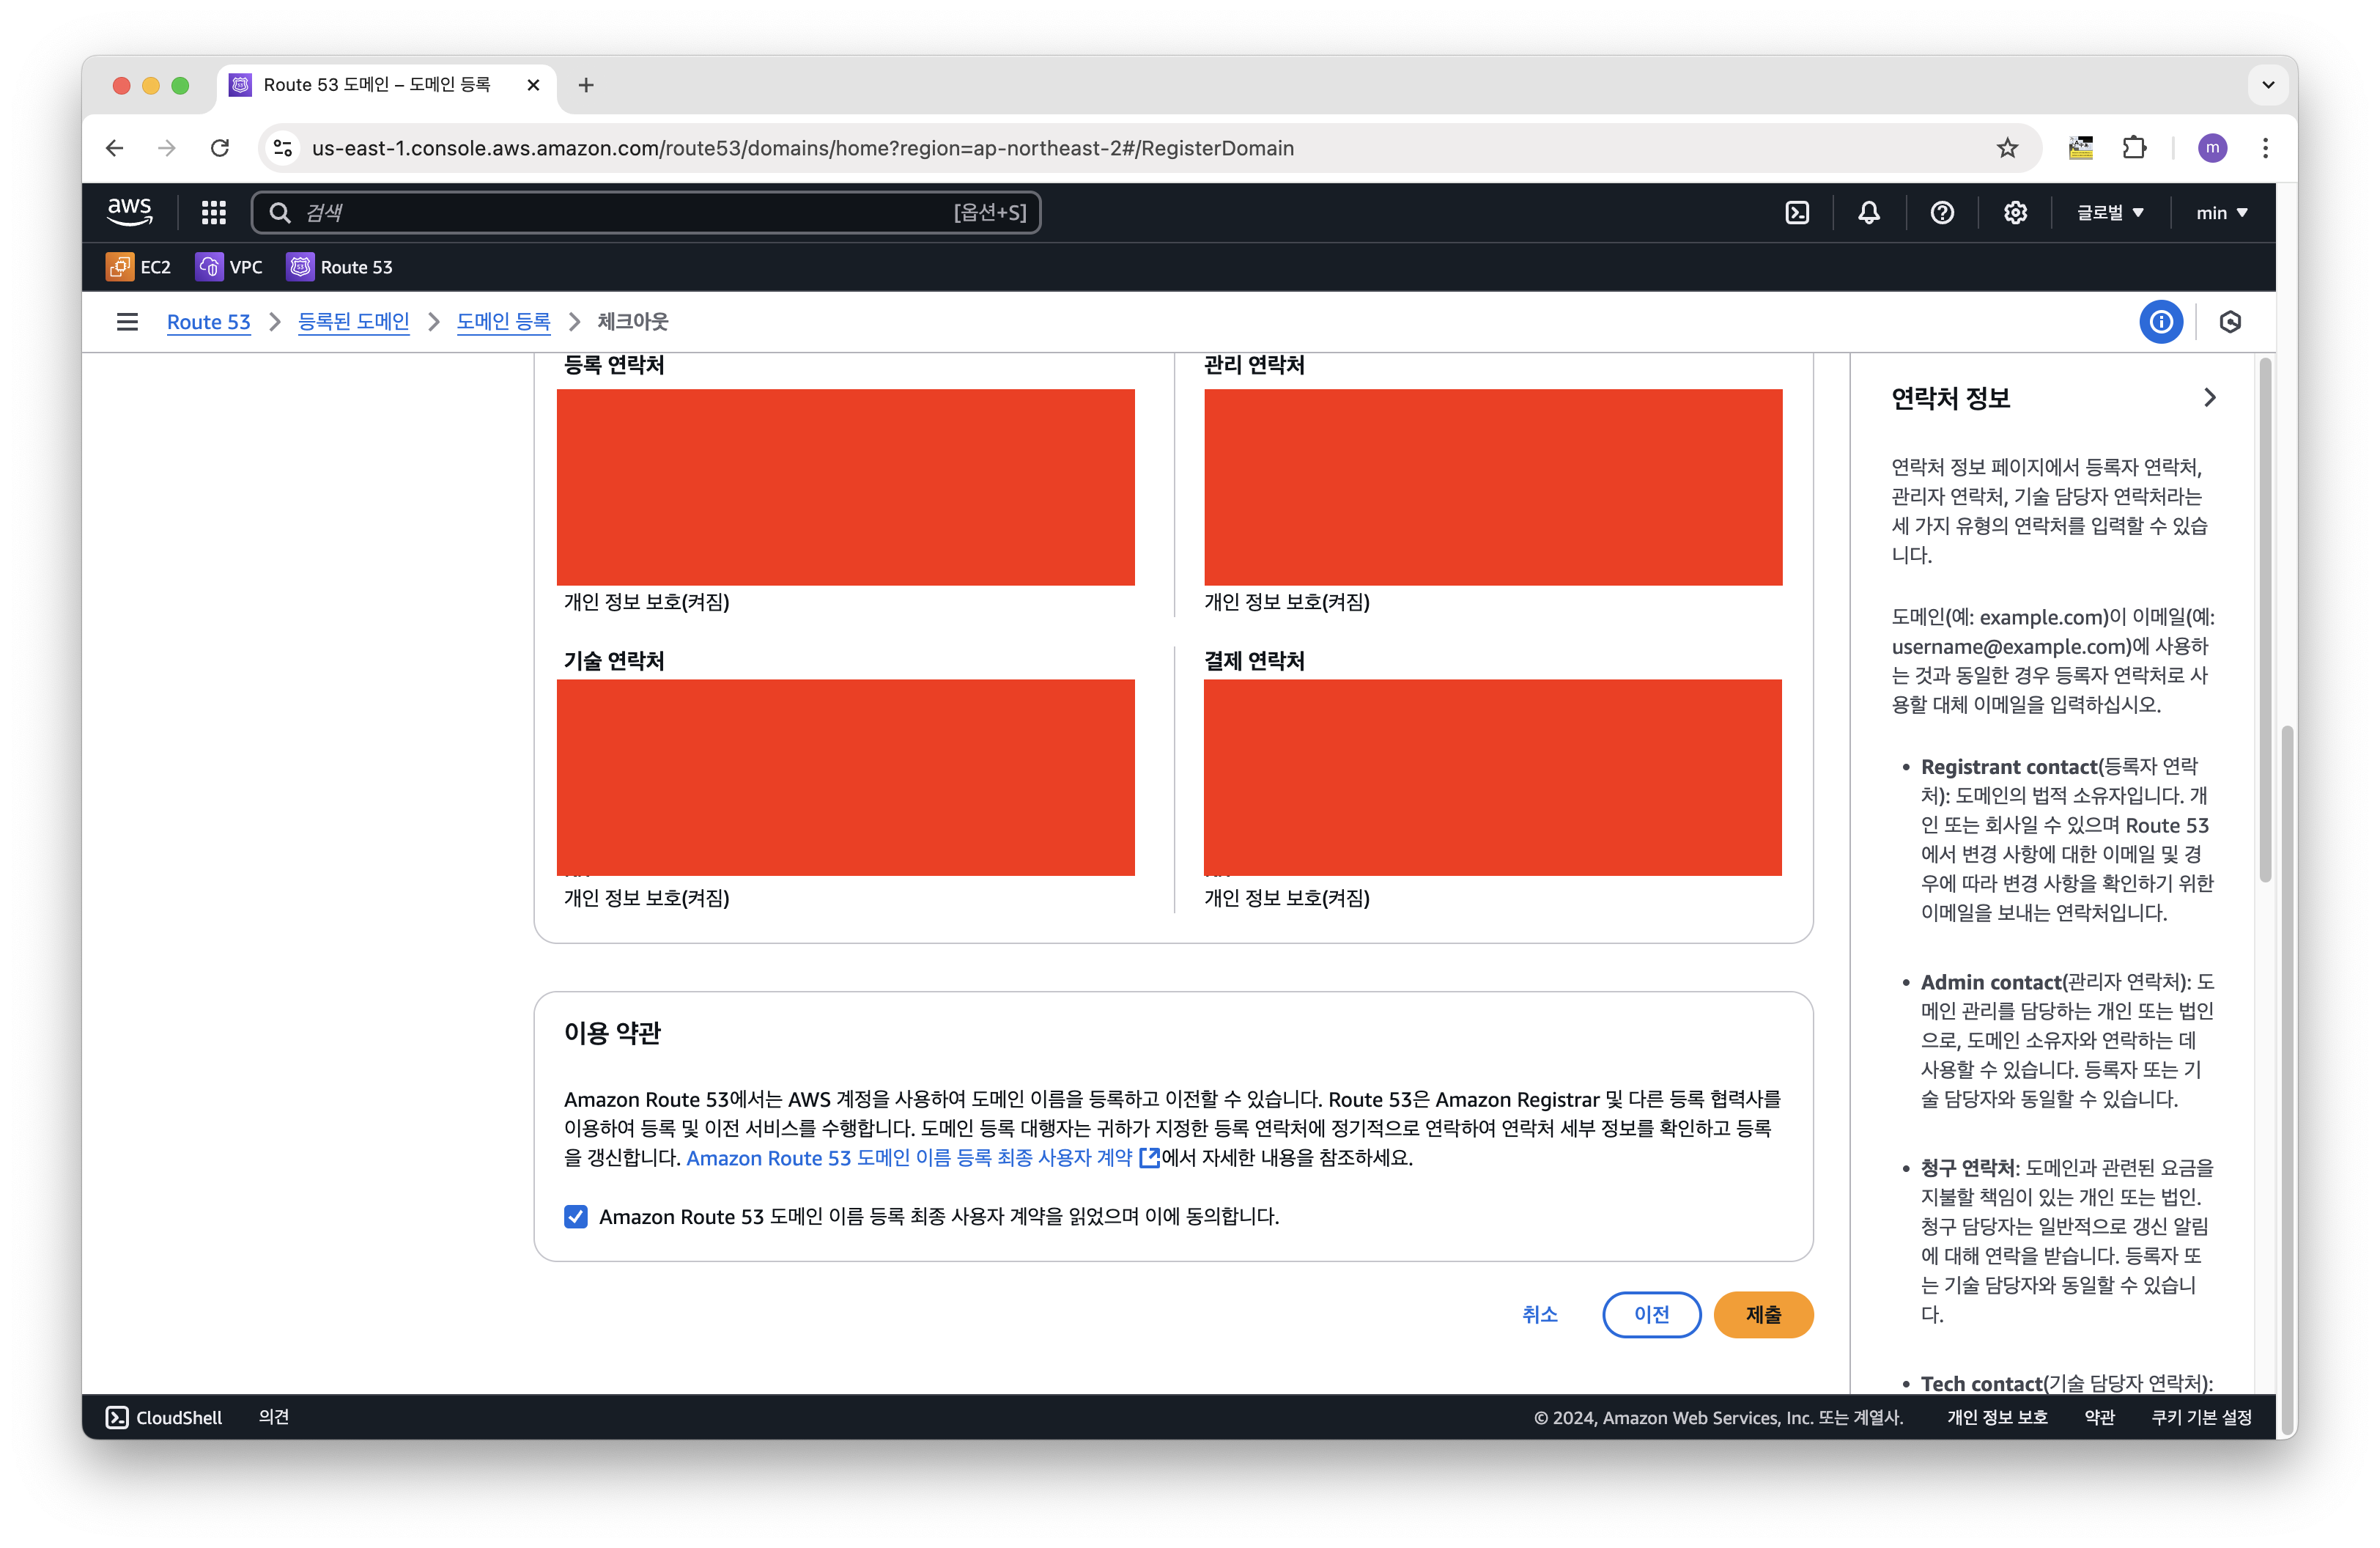
Task: Collapse the 연락처 정보 help panel chevron
Action: pyautogui.click(x=2209, y=398)
